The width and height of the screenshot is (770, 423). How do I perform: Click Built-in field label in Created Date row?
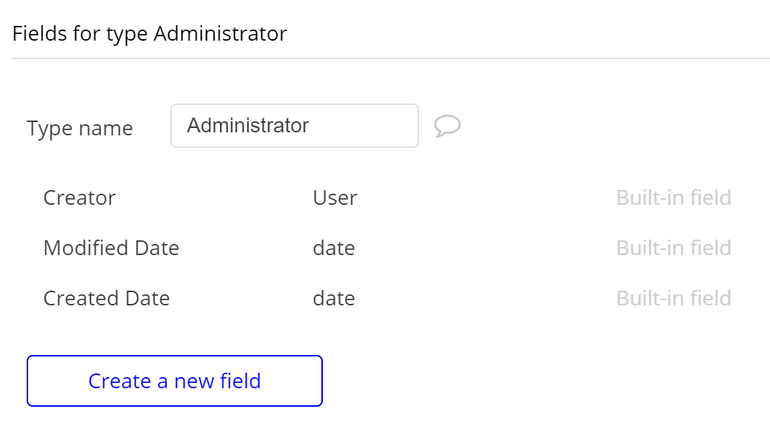pos(673,298)
